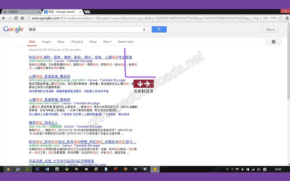Open Cached copy of softtest.chinaitlab.com result
The width and height of the screenshot is (290, 181).
click(x=67, y=146)
